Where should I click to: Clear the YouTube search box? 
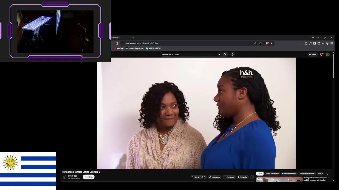[x=219, y=54]
